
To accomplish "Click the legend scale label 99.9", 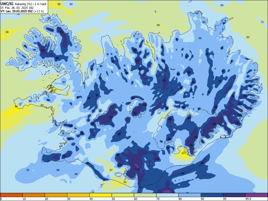I will point(248,199).
